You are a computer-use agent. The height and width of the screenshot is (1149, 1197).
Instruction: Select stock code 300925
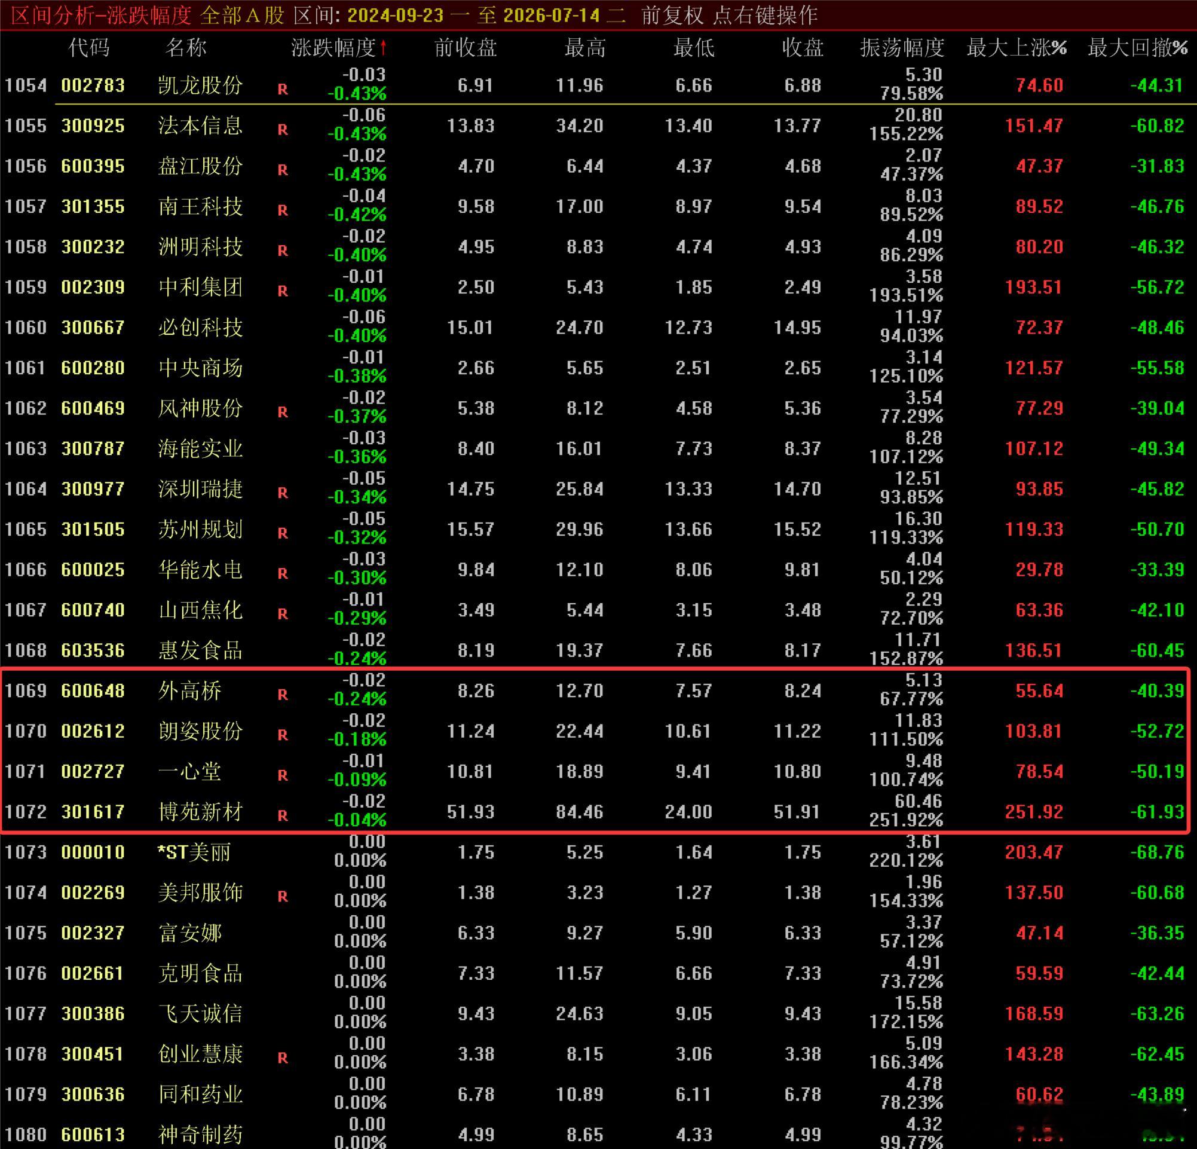point(93,125)
